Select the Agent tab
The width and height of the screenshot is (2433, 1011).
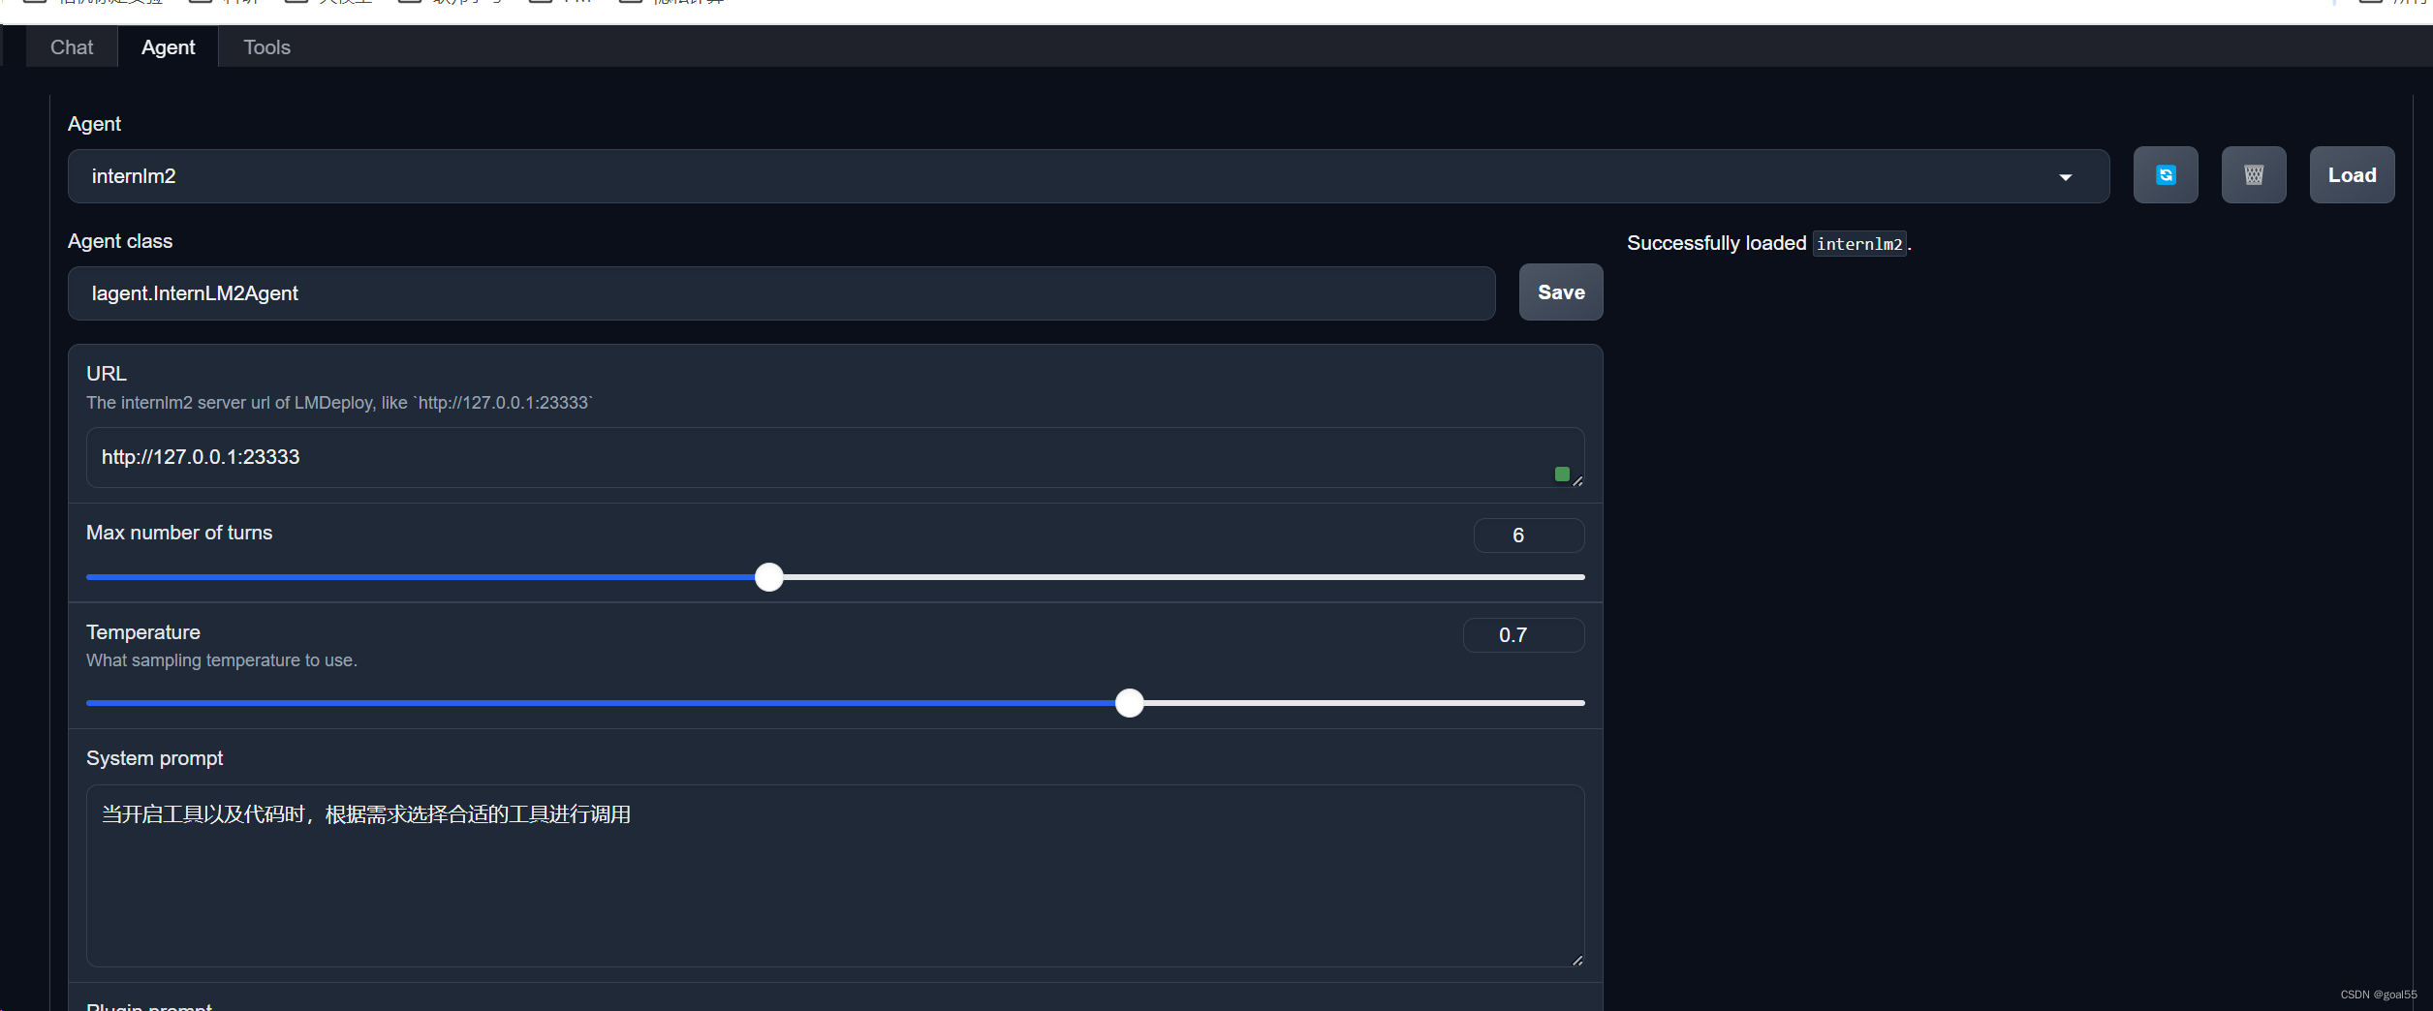click(168, 47)
